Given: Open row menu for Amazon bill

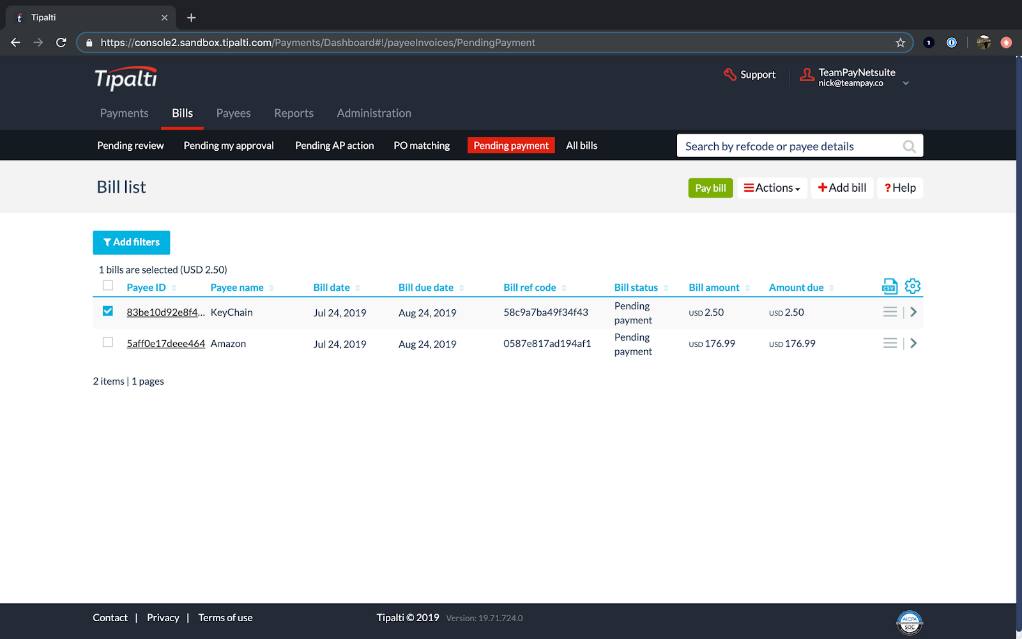Looking at the screenshot, I should 890,343.
